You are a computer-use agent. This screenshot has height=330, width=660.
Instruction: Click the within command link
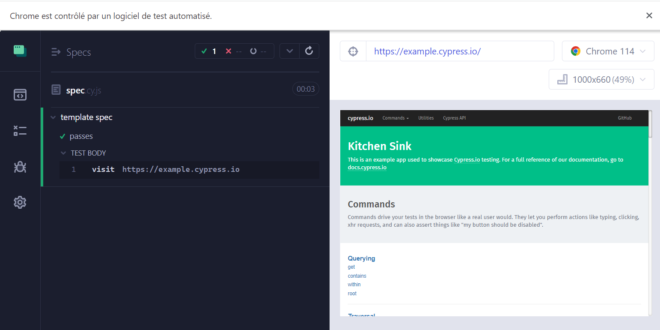(x=354, y=285)
